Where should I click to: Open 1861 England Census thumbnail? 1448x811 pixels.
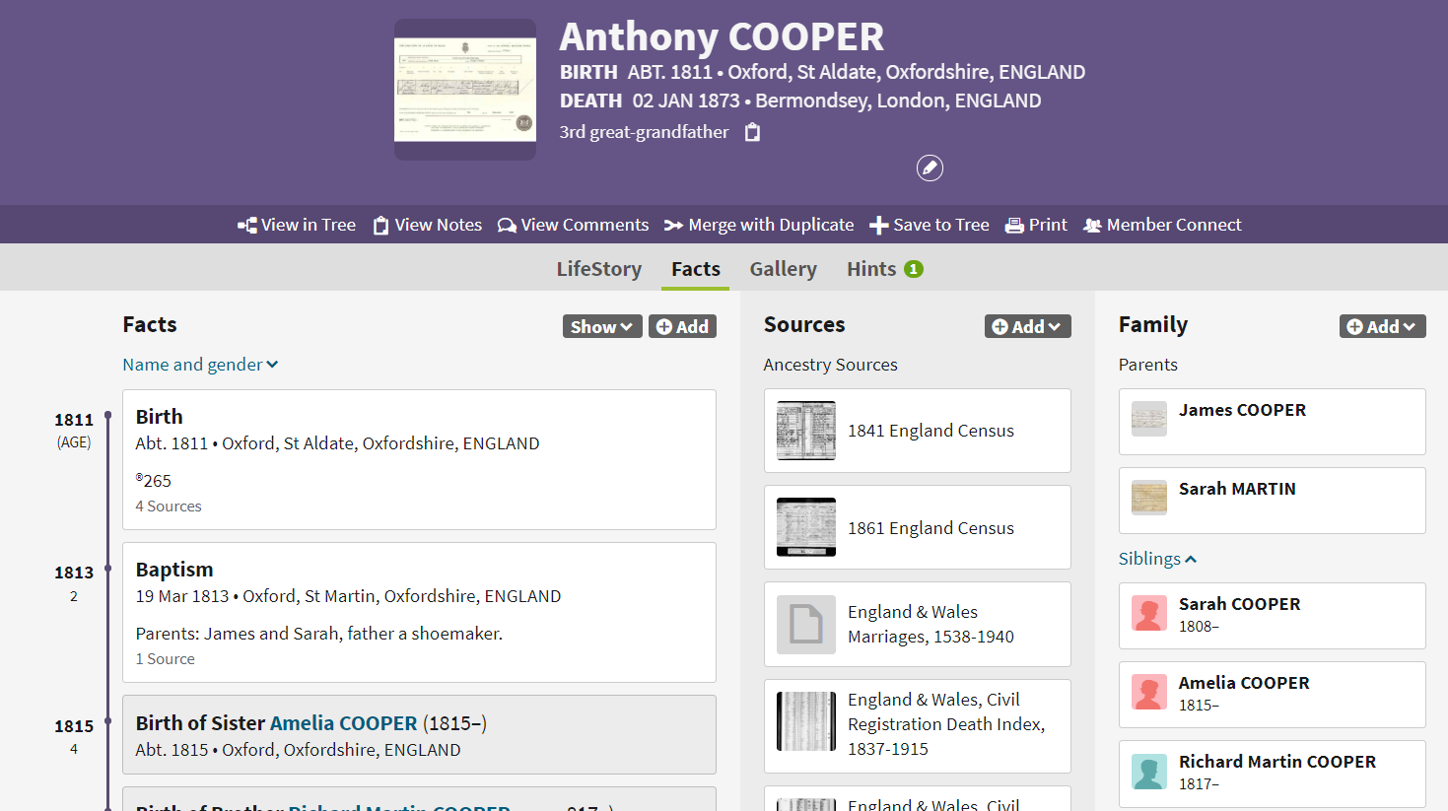(806, 527)
